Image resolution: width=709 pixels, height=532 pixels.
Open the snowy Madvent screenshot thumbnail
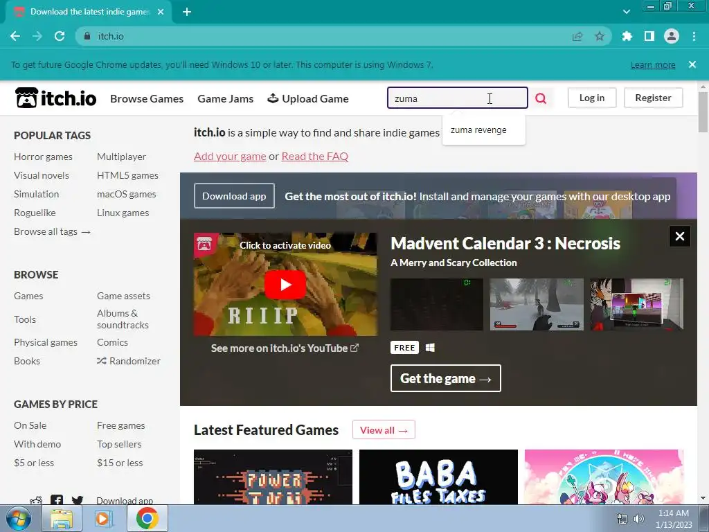[x=537, y=304]
